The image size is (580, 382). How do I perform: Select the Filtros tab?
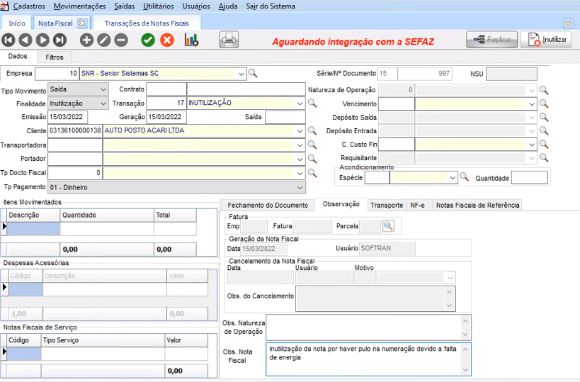pos(54,56)
